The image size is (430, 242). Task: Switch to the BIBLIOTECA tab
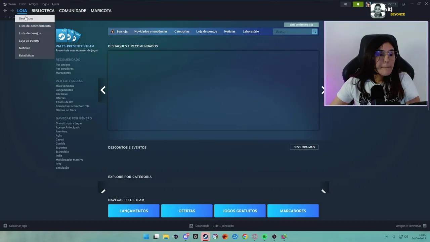pos(43,11)
